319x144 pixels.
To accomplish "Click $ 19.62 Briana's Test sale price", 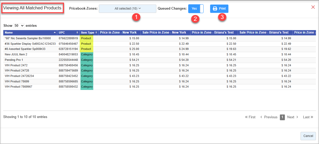I will pyautogui.click(x=286, y=49).
